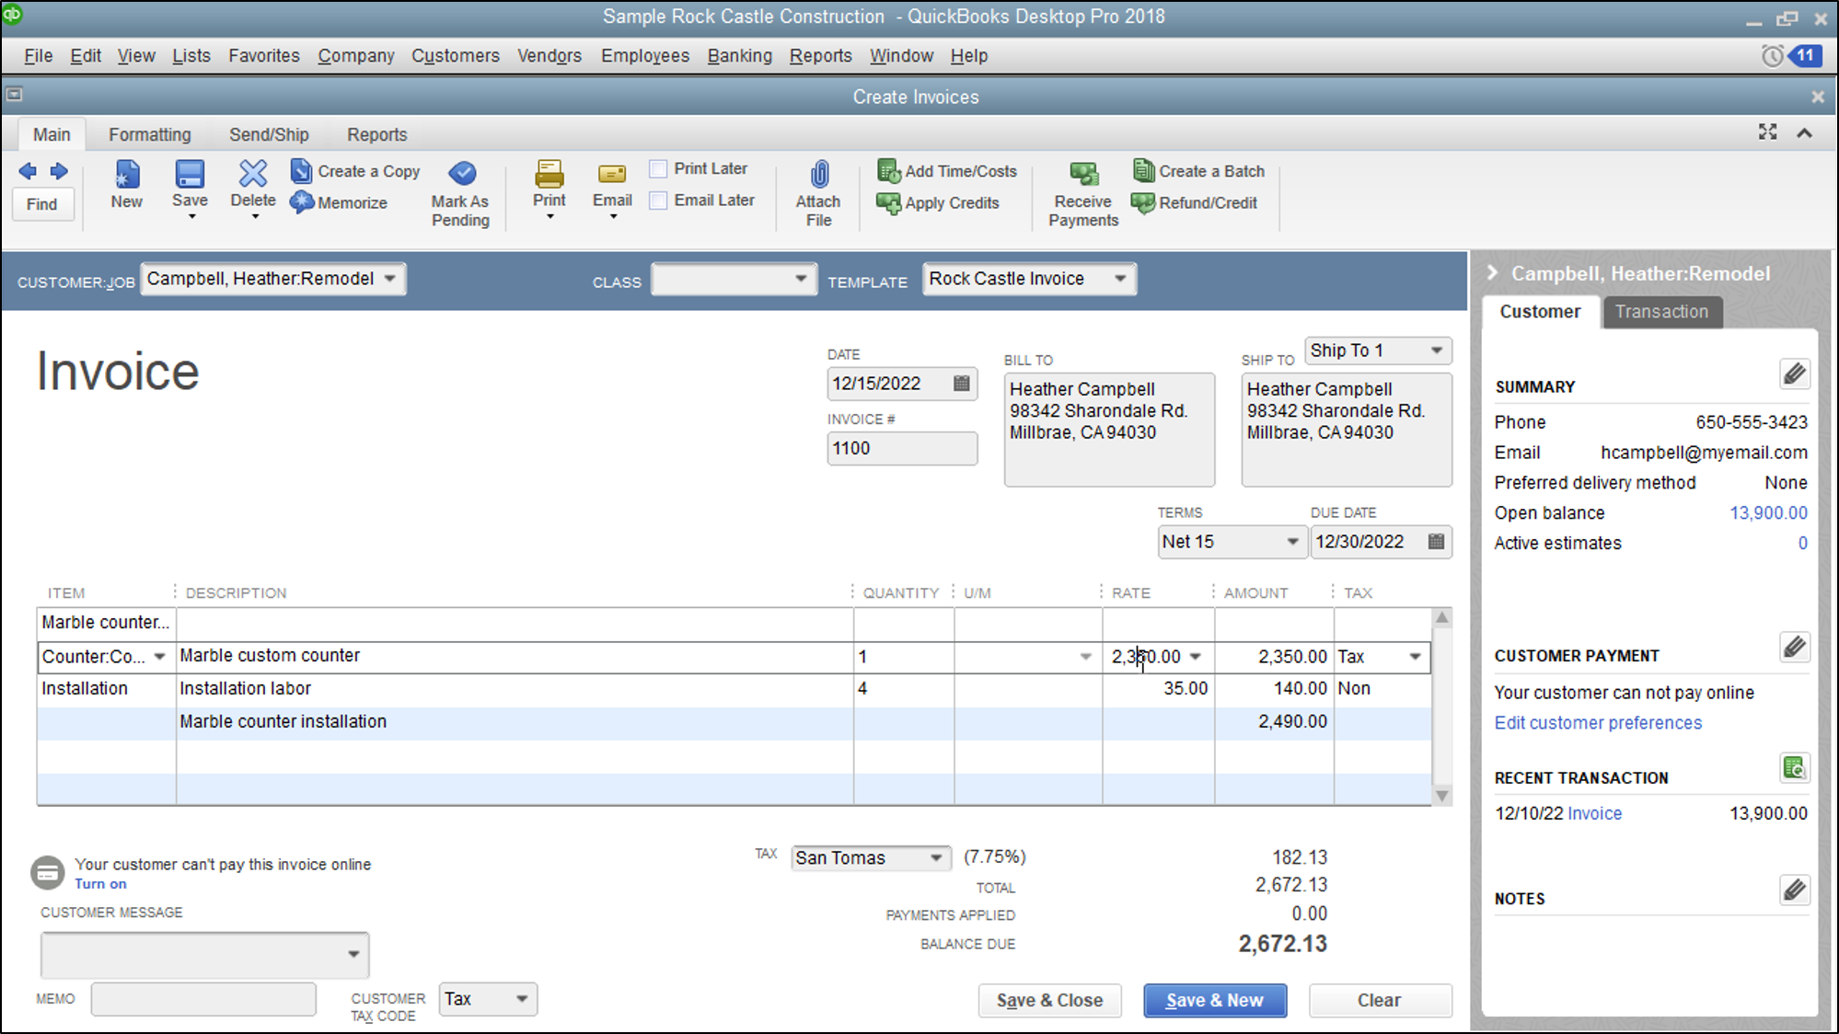Click the Turn on online payment link

point(101,884)
